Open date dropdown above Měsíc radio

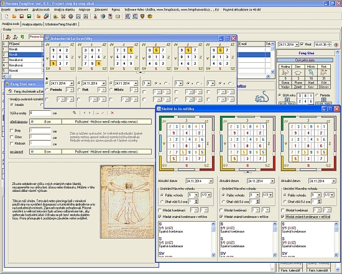[136, 83]
